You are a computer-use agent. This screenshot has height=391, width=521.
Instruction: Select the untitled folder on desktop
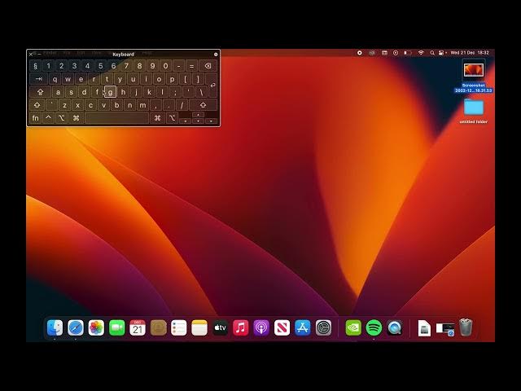[x=474, y=111]
